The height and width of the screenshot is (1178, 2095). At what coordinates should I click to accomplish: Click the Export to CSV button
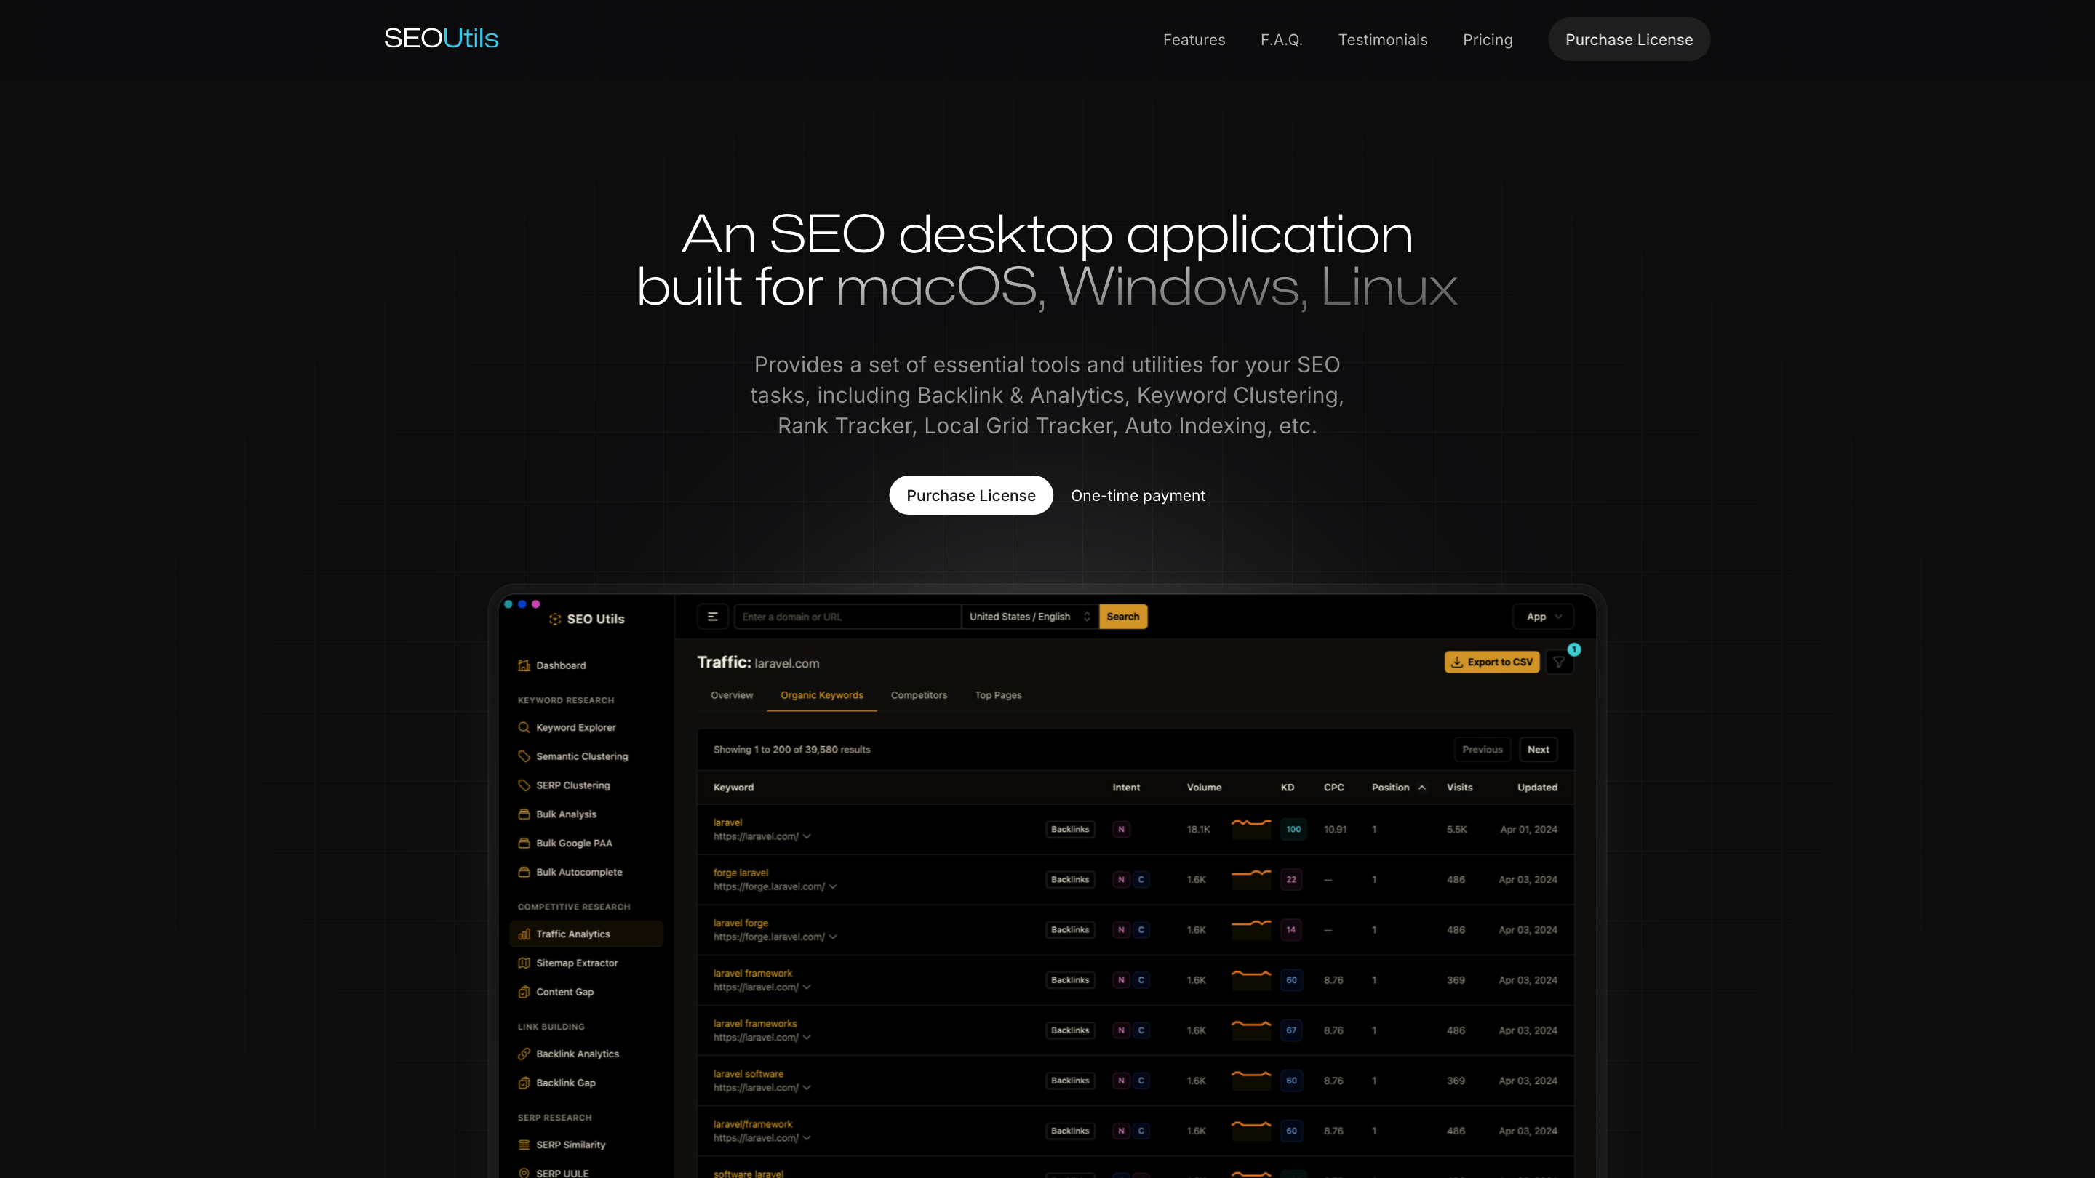(x=1491, y=662)
